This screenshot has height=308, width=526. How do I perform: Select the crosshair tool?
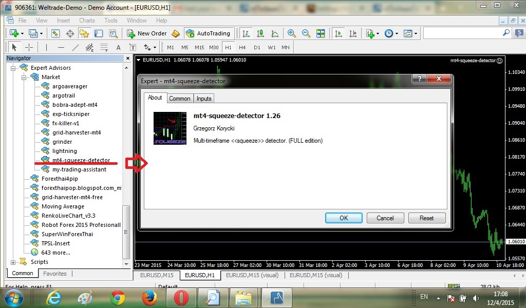tap(29, 47)
